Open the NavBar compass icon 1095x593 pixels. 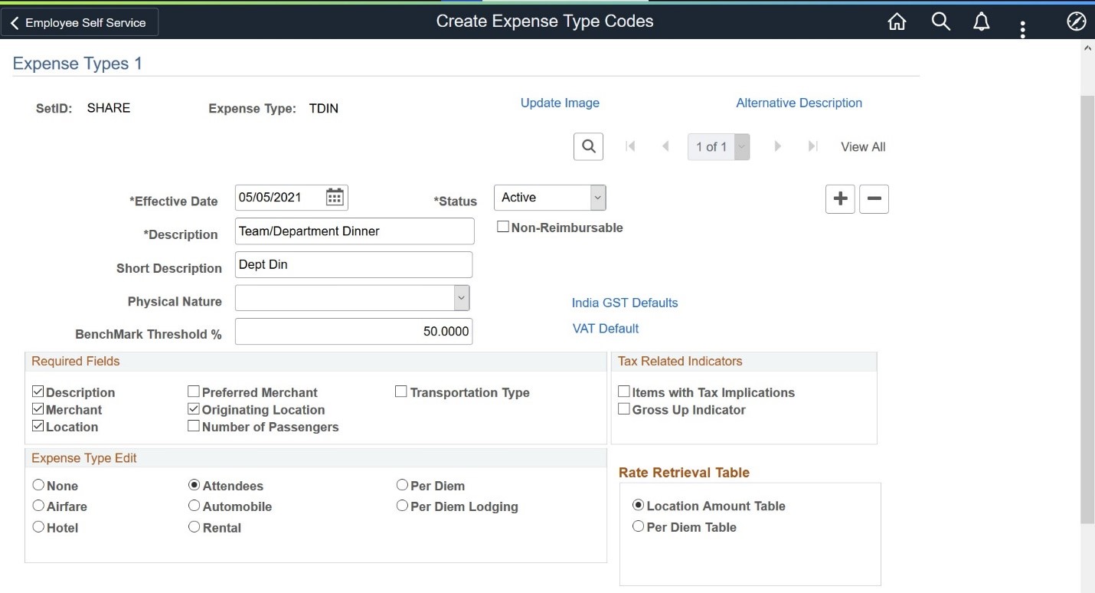1076,22
